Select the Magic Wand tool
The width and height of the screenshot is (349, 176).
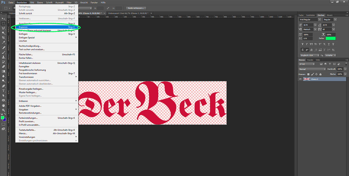(4, 33)
